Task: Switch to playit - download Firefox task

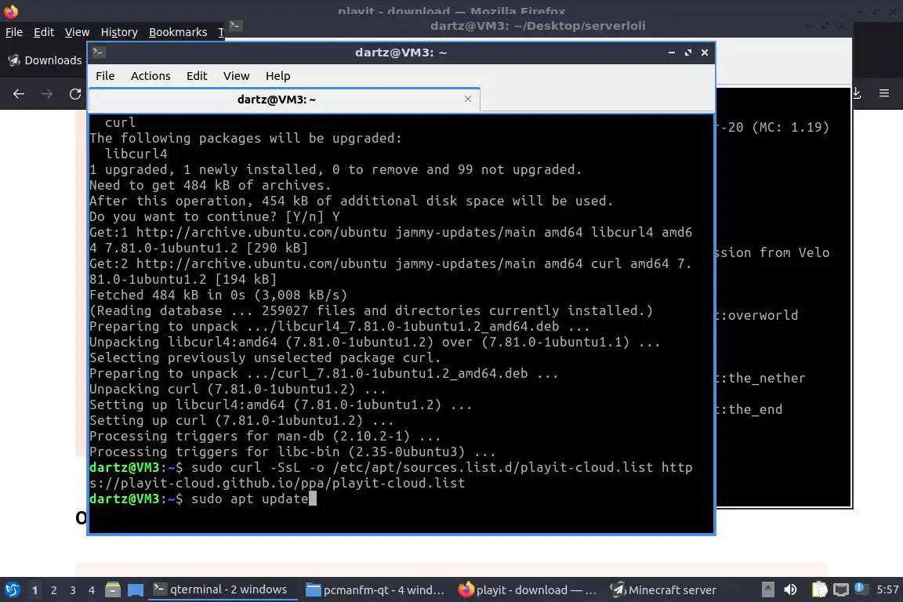Action: (x=528, y=590)
